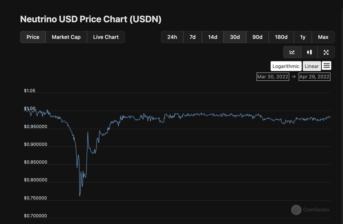Viewport: 343px width, 224px height.
Task: Toggle Logarithmic scale
Action: pyautogui.click(x=286, y=66)
